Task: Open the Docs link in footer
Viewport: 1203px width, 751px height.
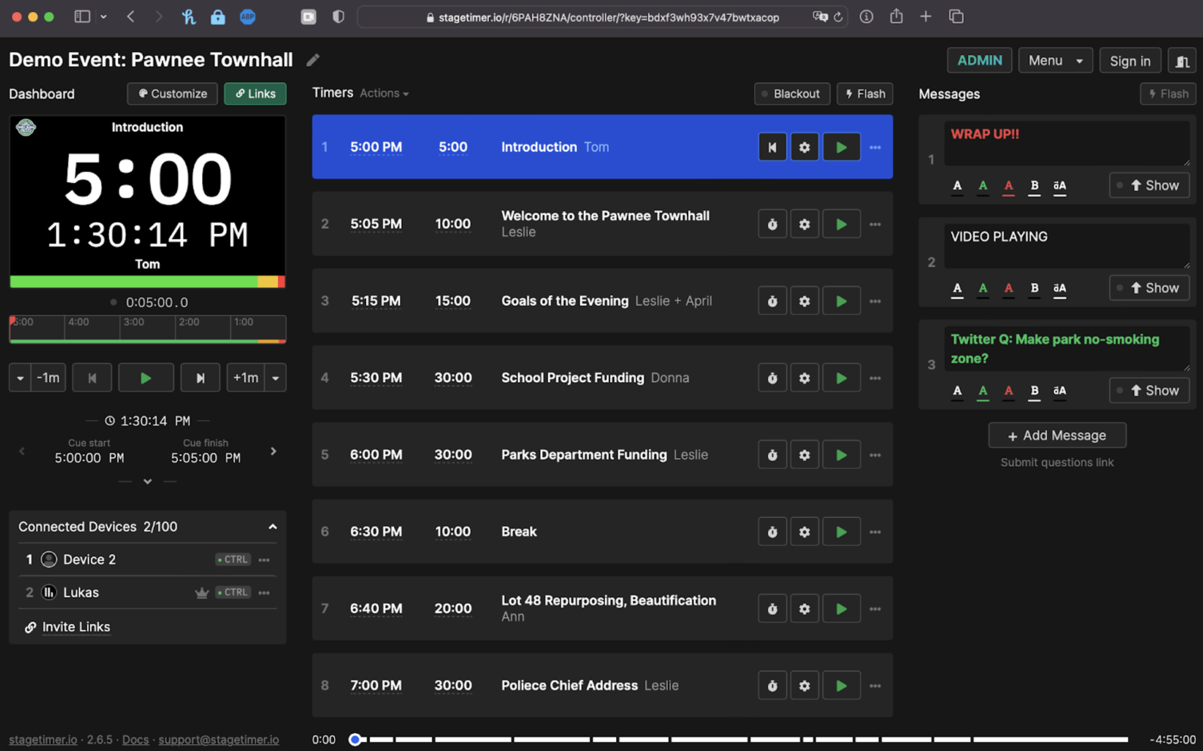Action: pyautogui.click(x=135, y=740)
